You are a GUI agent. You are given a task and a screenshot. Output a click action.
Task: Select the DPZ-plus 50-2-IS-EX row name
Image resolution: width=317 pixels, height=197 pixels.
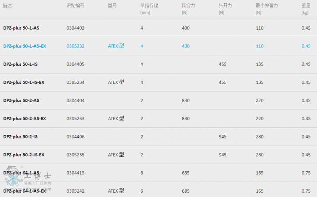coord(24,155)
